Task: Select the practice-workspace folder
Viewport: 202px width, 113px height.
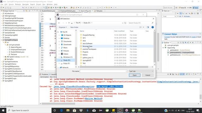Action: 89,49
